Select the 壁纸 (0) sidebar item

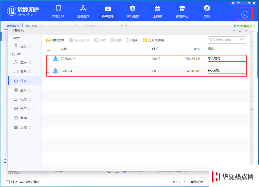pos(25,90)
